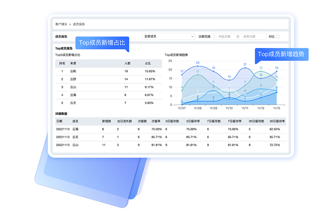Screen dimensions: 324x221
Task: Go to 客户增长 in the breadcrumb
Action: pyautogui.click(x=61, y=24)
